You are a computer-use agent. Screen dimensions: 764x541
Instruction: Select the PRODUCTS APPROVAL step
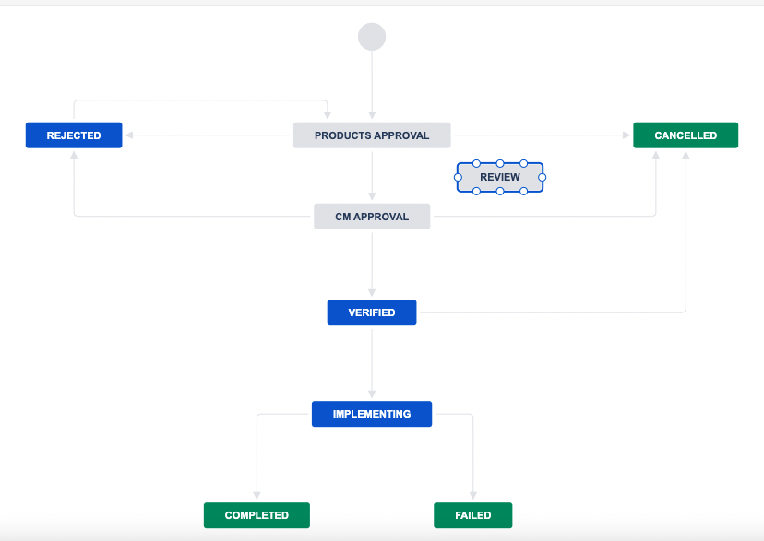372,135
